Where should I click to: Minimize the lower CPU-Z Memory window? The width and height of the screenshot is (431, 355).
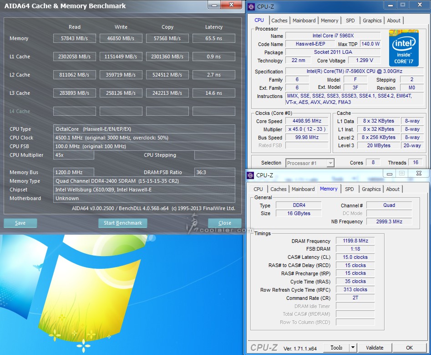390,174
